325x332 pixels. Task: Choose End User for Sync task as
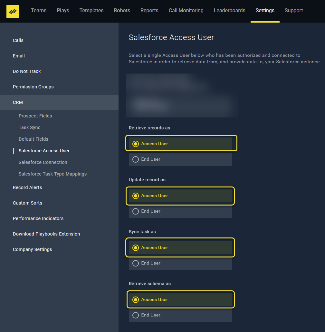pos(136,263)
